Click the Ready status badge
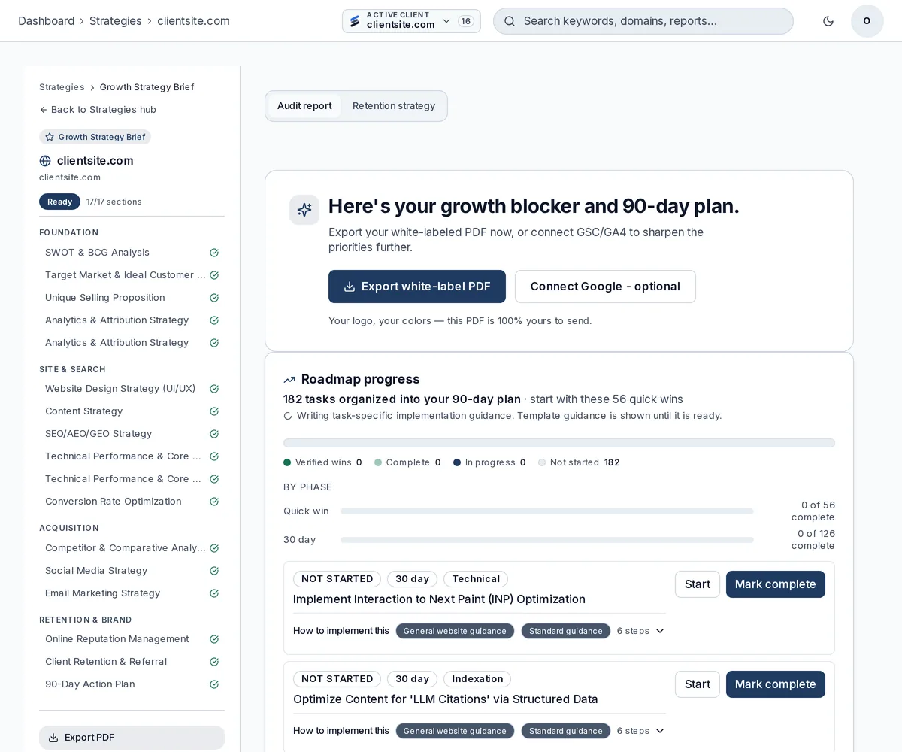Screen dimensions: 902x752 tap(59, 202)
